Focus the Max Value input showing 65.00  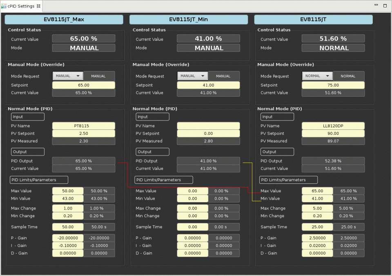click(317, 191)
